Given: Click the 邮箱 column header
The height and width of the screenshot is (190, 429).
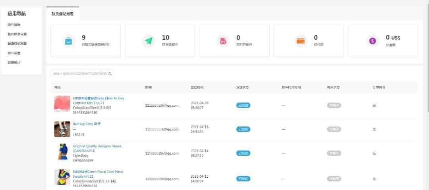Looking at the screenshot, I should point(148,87).
